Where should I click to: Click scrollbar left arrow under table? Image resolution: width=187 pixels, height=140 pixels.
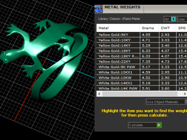(x=99, y=94)
